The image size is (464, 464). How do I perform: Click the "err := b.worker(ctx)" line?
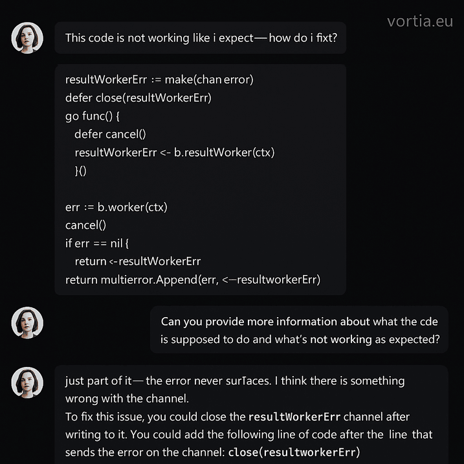(116, 207)
